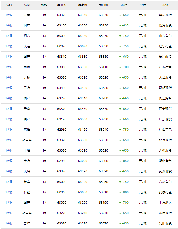Viewport: 178px width, 229px height.
Task: Click the down arrow in the 重庆现货 row
Action: coord(120,15)
